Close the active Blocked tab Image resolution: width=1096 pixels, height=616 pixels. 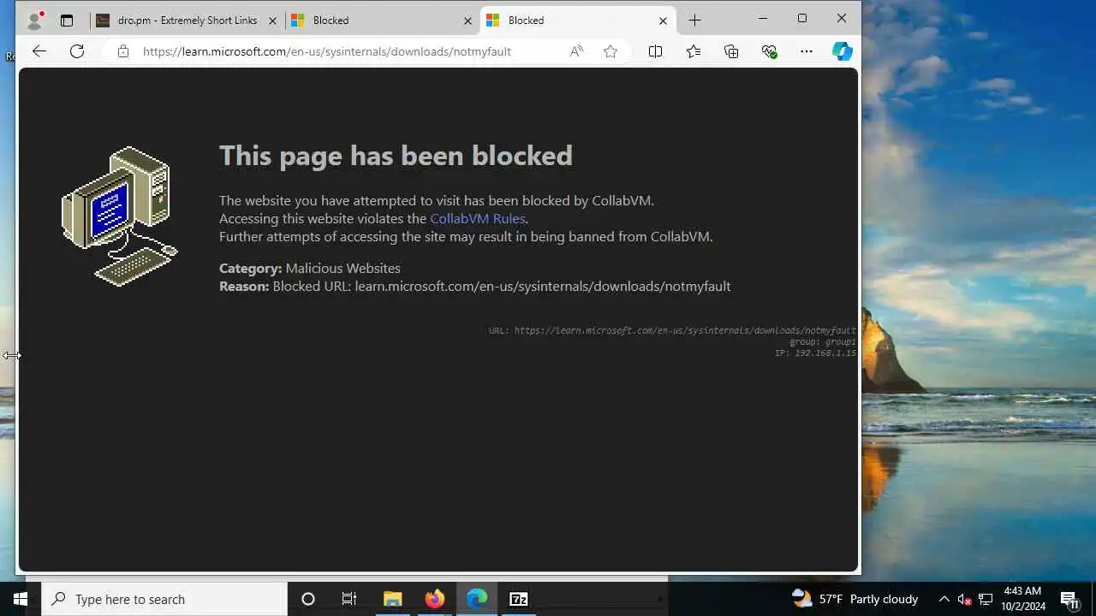click(663, 21)
